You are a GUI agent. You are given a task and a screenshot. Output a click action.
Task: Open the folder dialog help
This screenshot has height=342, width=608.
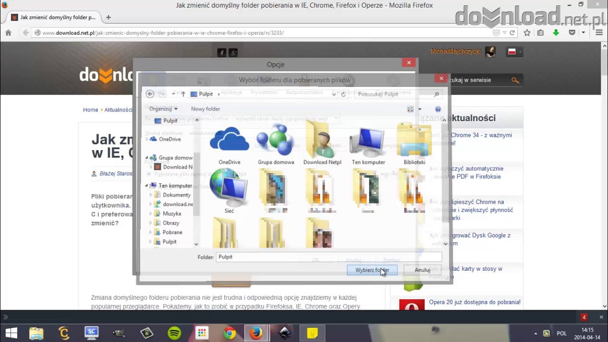tap(438, 109)
